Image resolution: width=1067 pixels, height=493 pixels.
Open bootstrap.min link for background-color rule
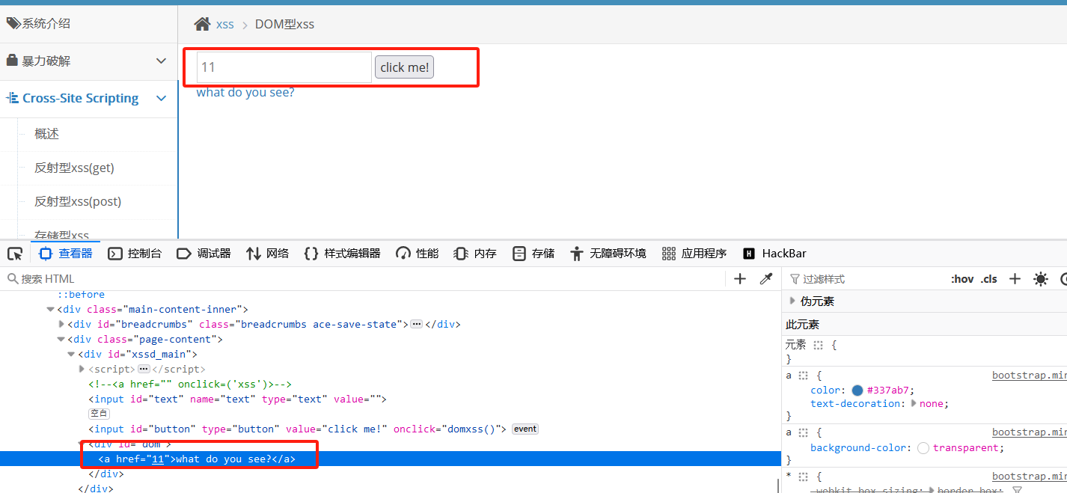1029,432
